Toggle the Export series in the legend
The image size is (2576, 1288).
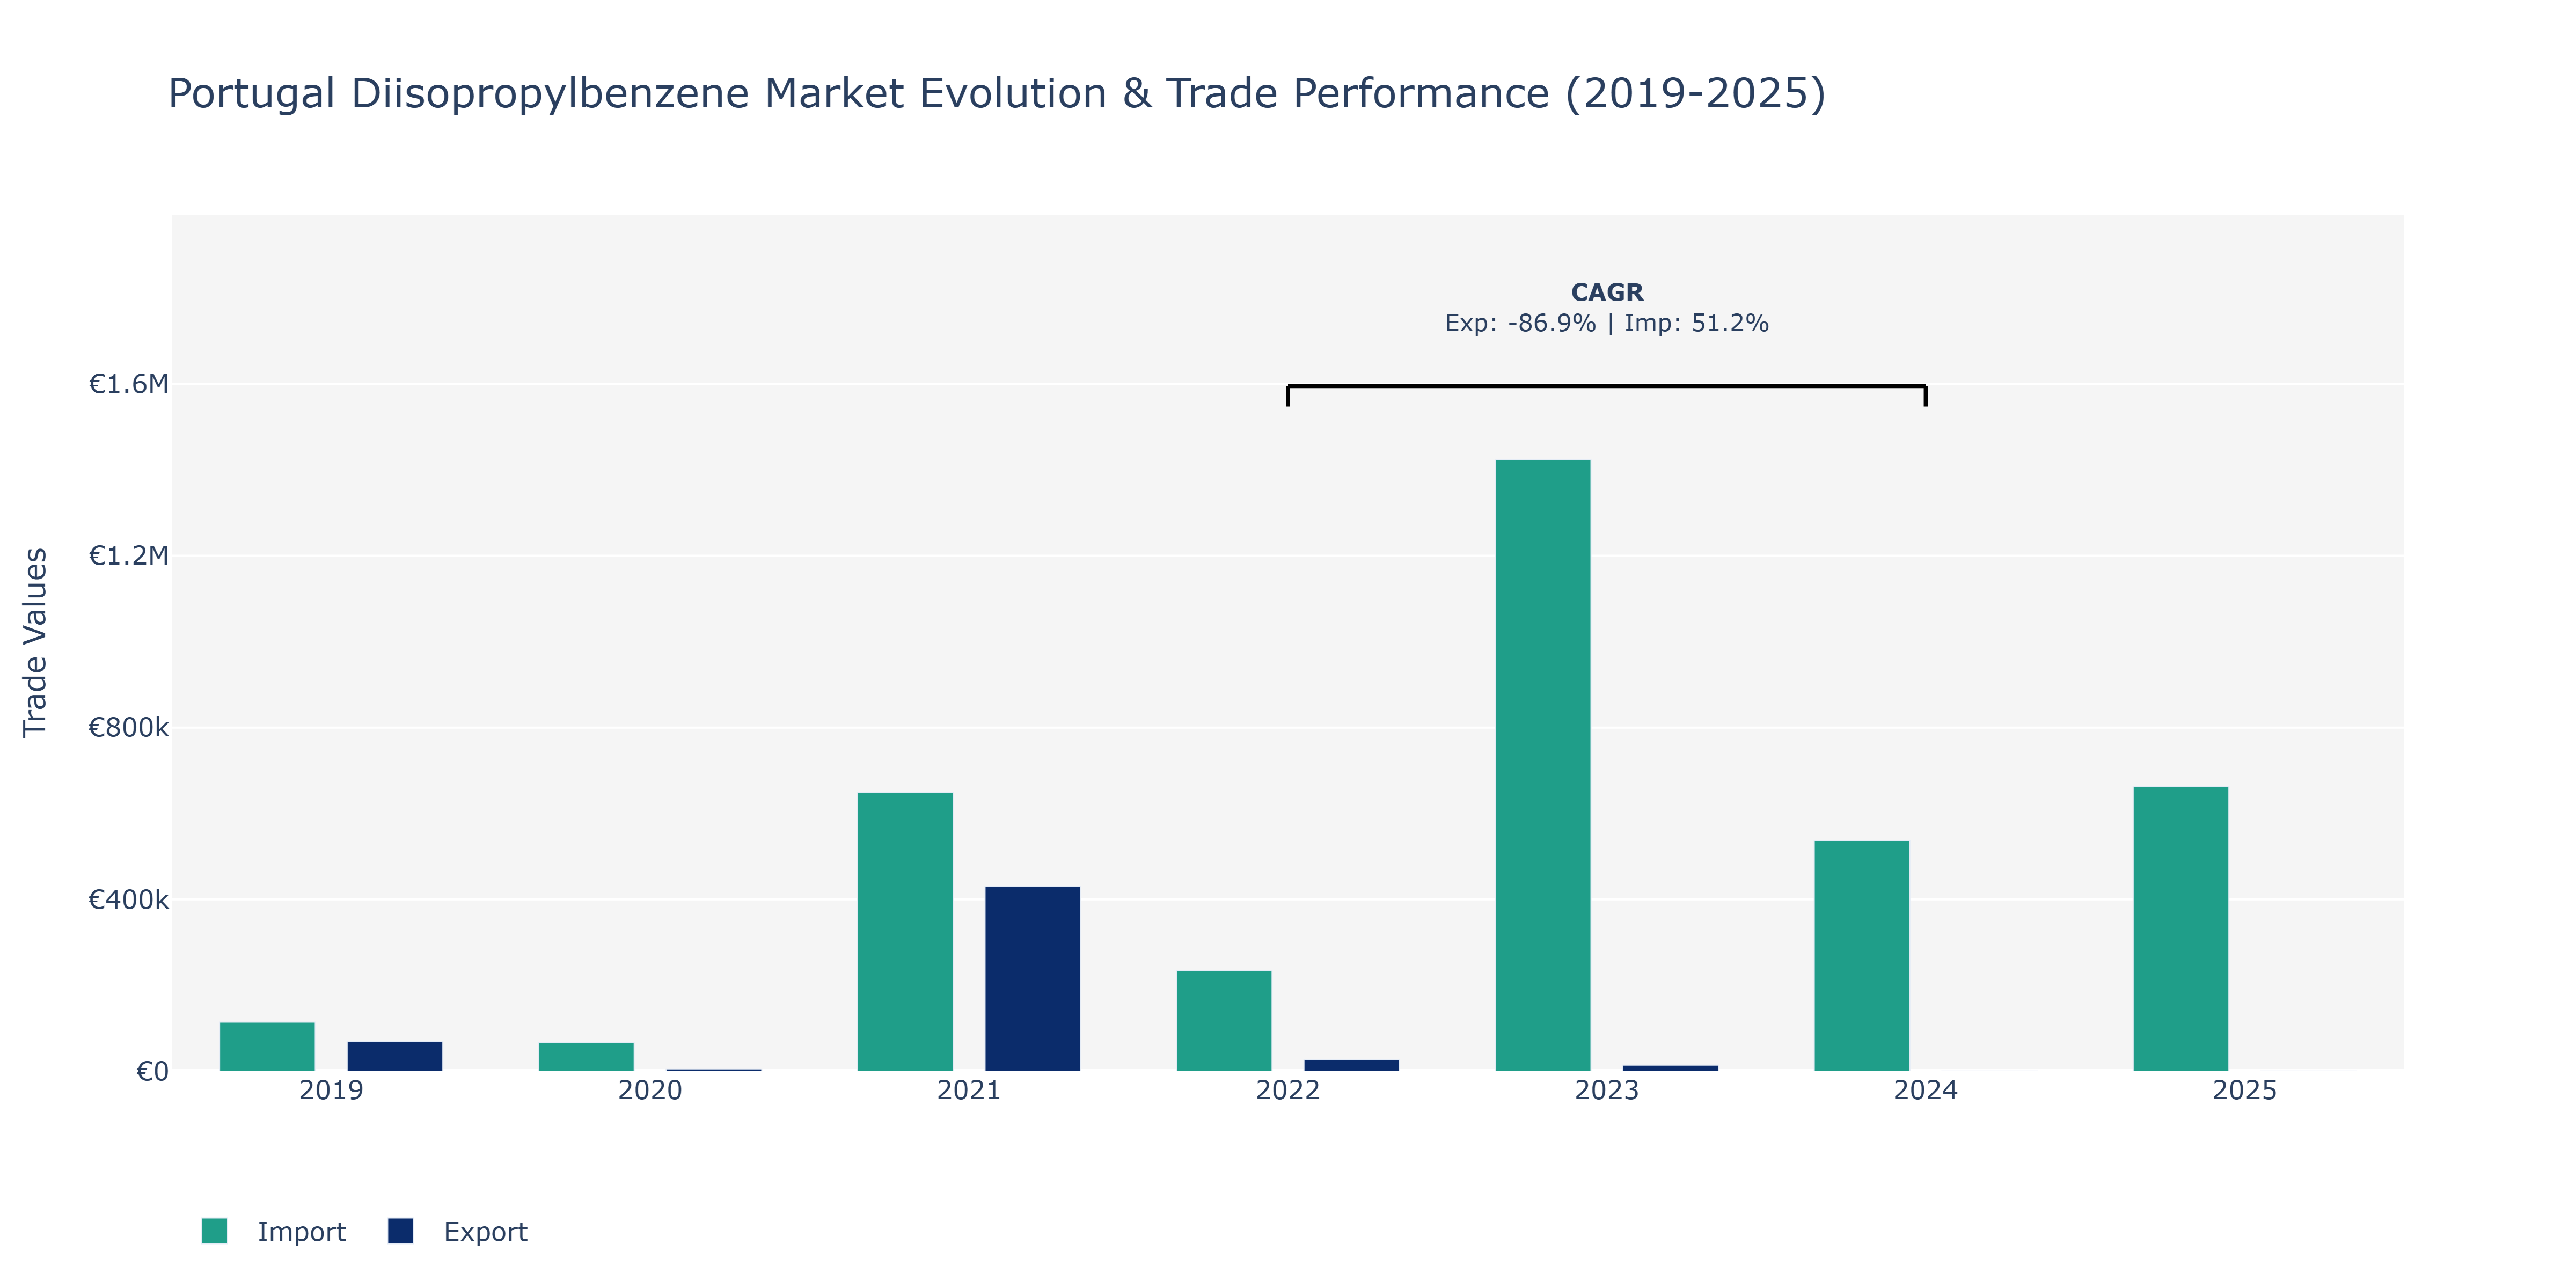(x=458, y=1231)
